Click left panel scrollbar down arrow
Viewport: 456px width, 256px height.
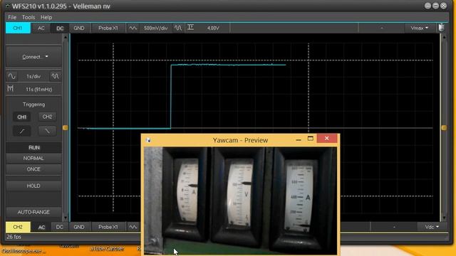coord(66,218)
